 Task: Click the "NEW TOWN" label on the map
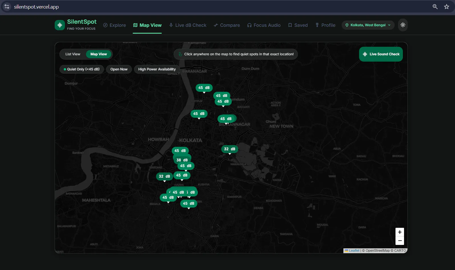281,126
